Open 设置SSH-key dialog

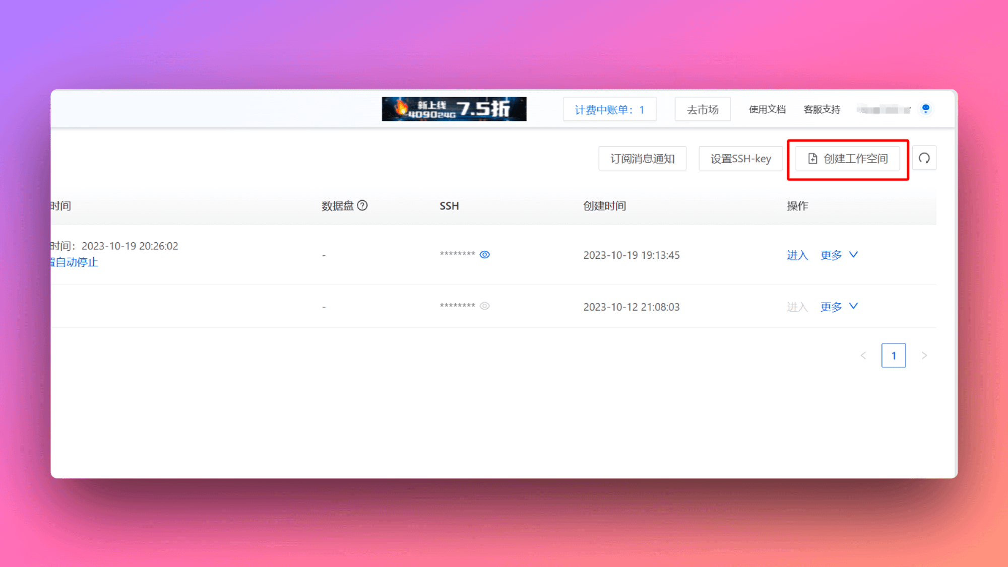740,159
